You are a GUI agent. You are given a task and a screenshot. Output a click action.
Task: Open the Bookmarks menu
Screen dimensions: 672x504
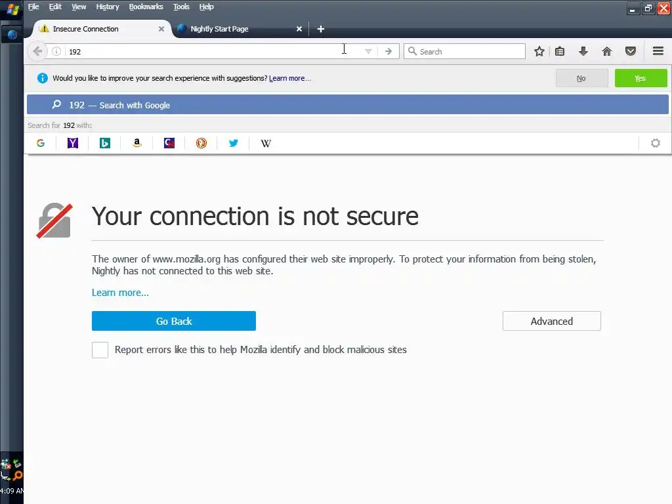(x=146, y=7)
